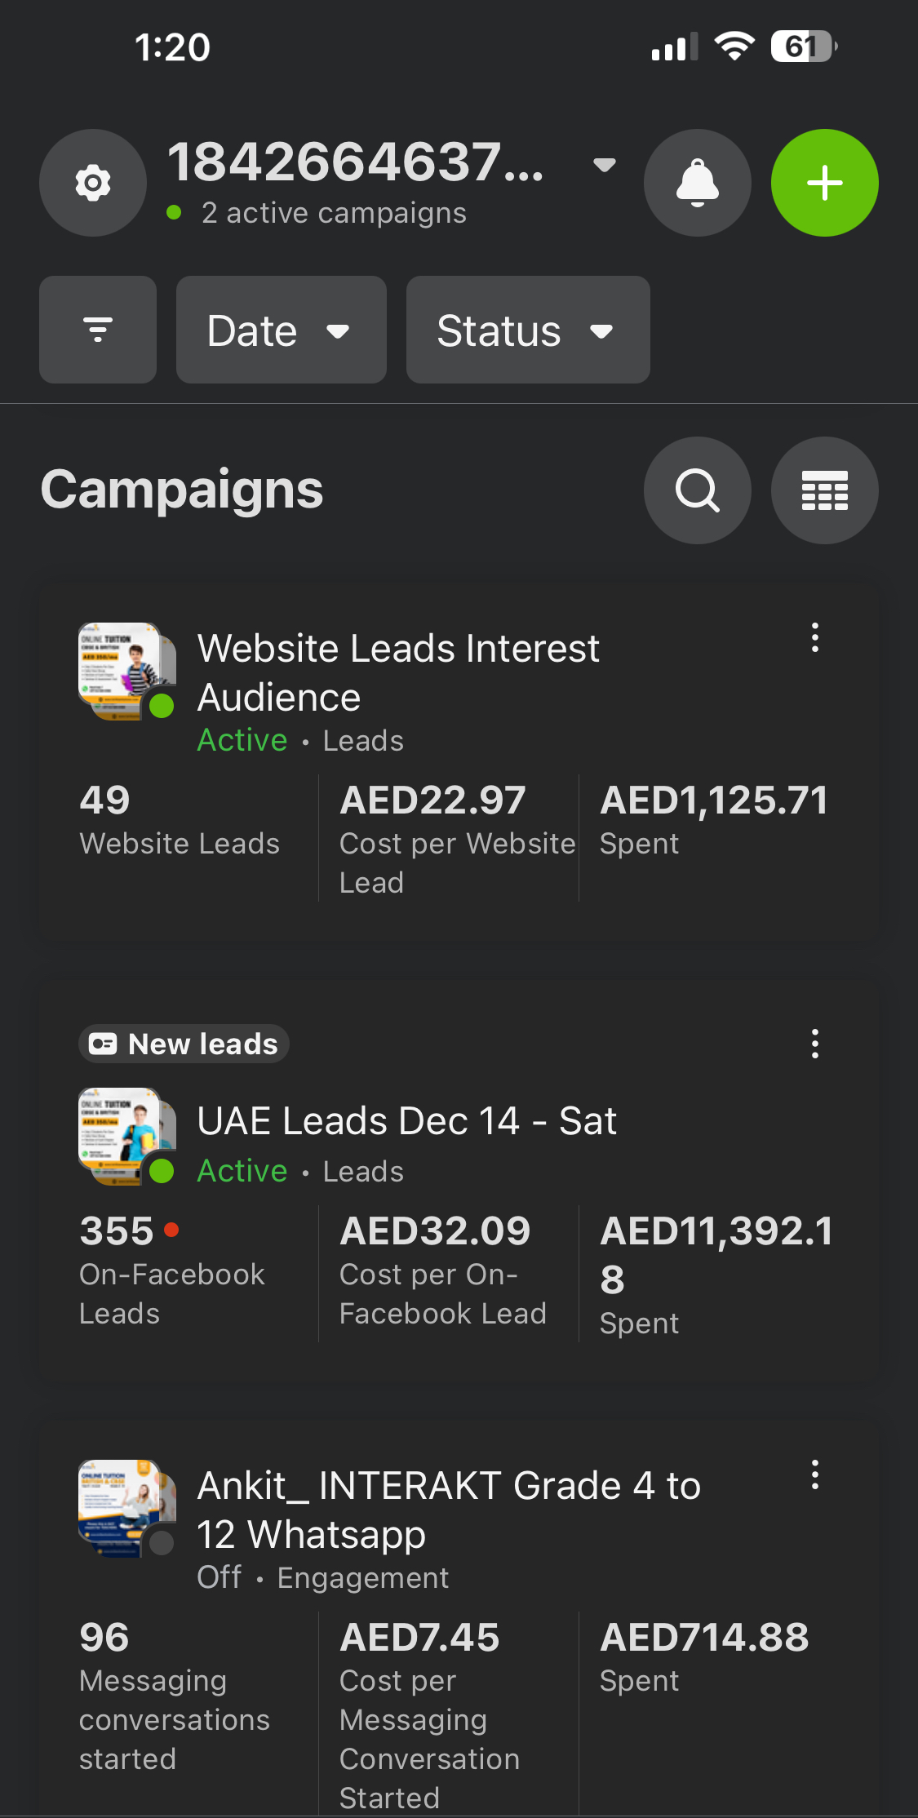Expand the Status dropdown
This screenshot has width=918, height=1818.
527,330
